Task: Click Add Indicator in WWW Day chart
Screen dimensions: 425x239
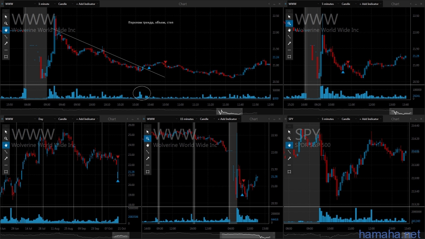Action: [86, 119]
